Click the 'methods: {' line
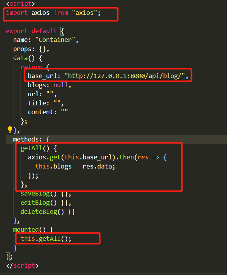This screenshot has width=227, height=275. 31,140
